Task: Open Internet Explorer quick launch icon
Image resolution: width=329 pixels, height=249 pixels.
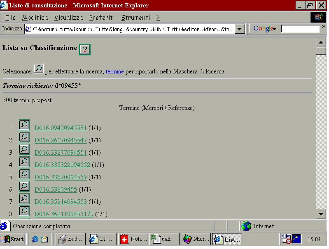Action: point(35,239)
